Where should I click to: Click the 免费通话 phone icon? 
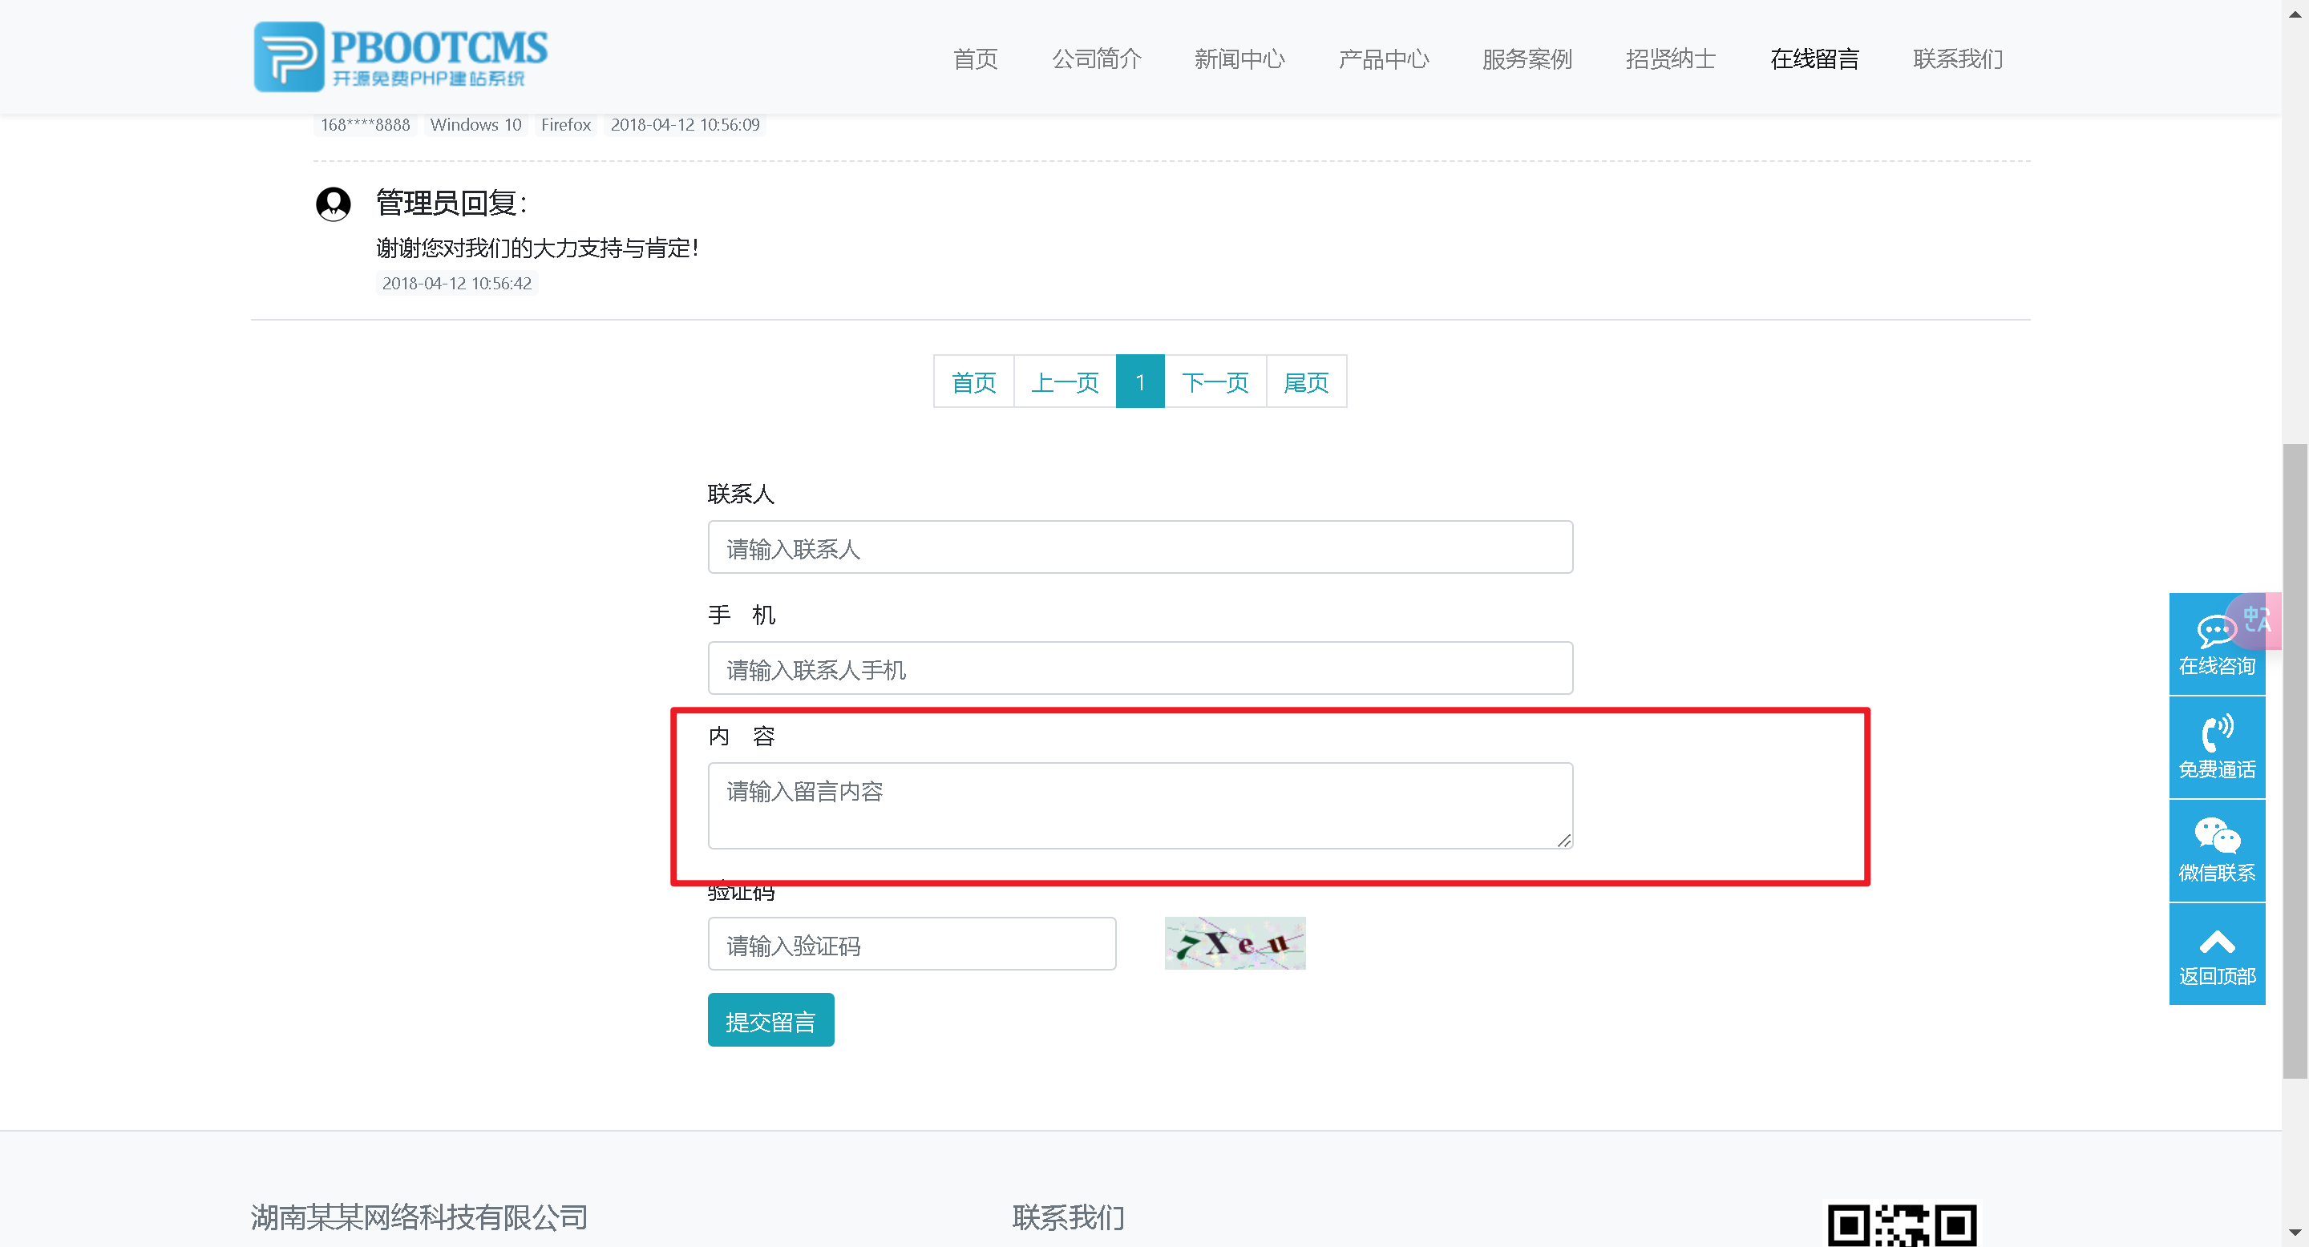coord(2217,732)
